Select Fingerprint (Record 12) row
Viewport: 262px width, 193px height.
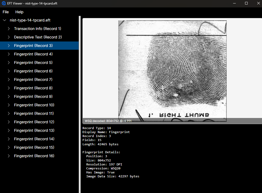tap(39, 122)
